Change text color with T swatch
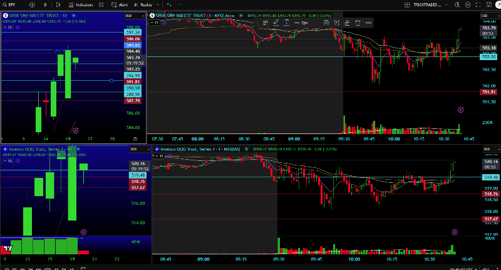The image size is (501, 270). [287, 23]
